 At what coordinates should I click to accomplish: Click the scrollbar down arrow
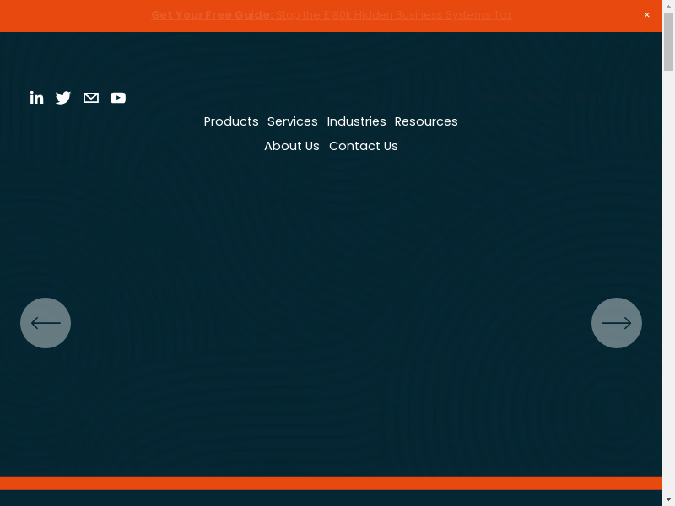point(668,500)
